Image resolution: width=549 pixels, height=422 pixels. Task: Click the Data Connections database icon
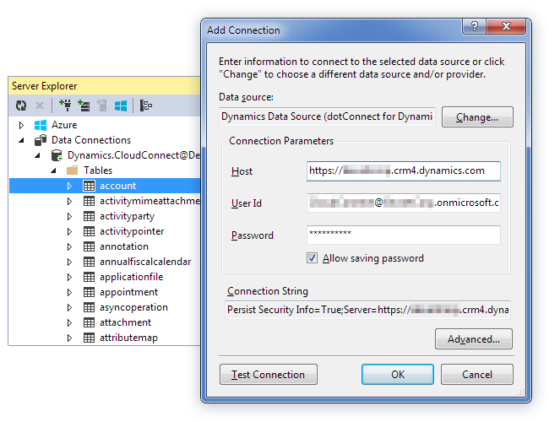click(40, 140)
